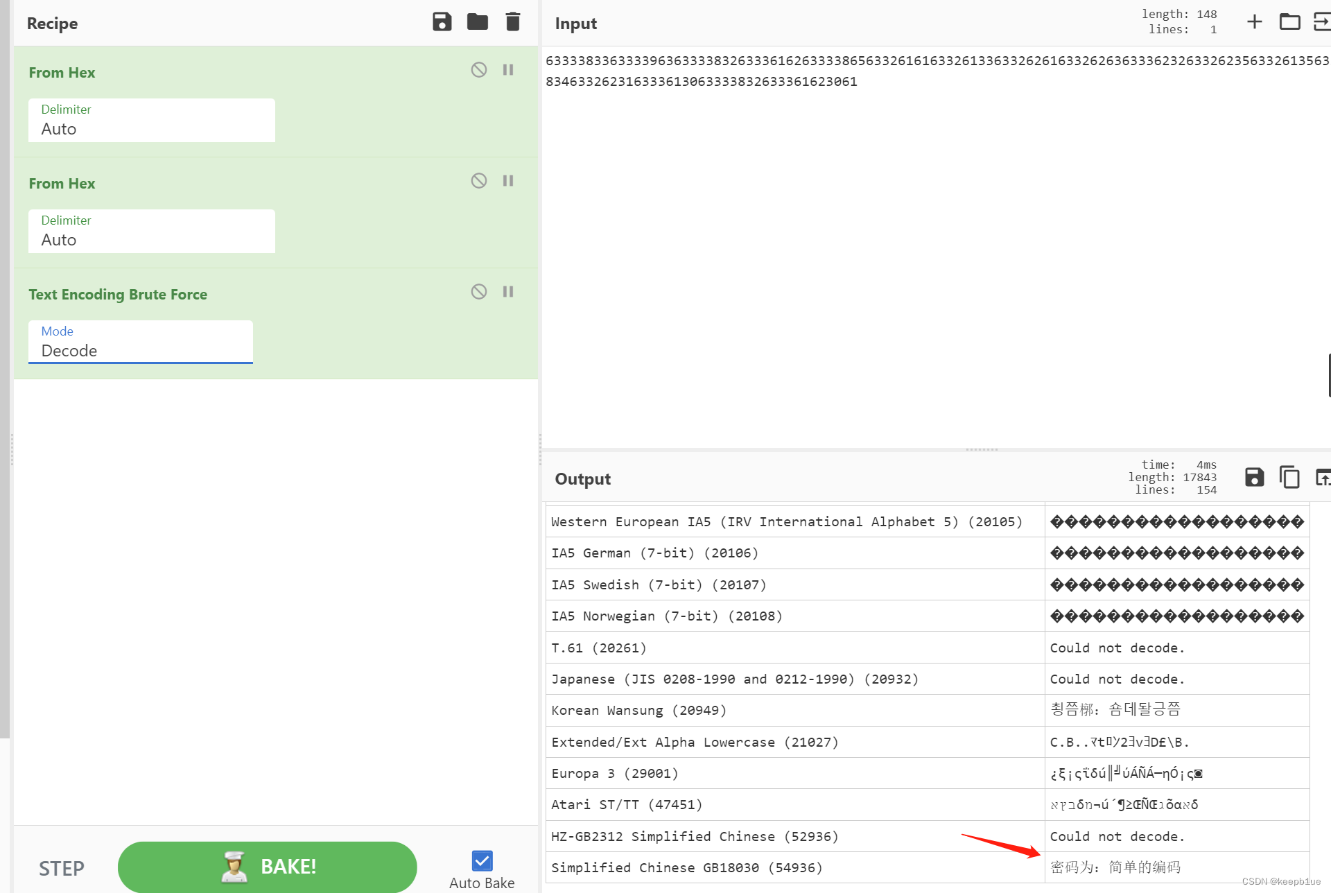Click the Input panel heading
The image size is (1331, 893).
pyautogui.click(x=575, y=23)
